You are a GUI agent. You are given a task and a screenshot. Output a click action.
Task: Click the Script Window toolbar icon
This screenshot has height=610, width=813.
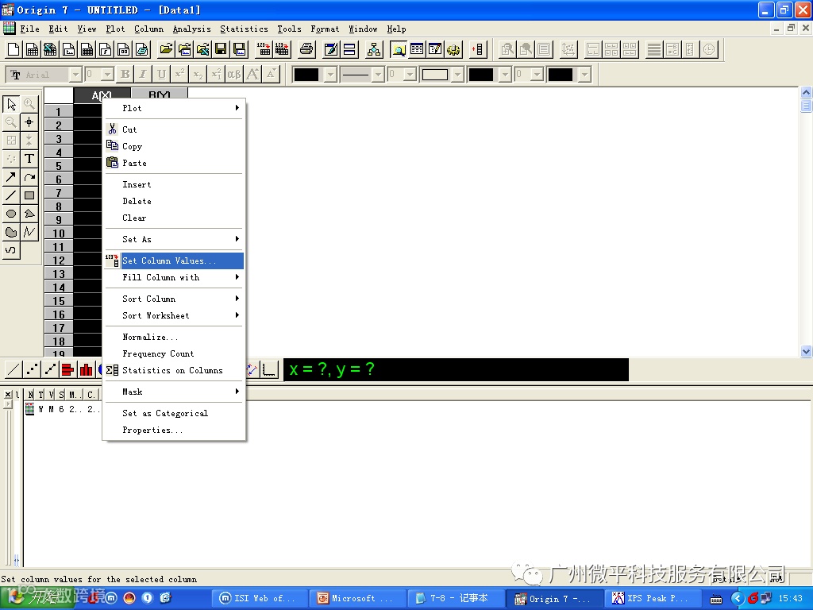(435, 49)
